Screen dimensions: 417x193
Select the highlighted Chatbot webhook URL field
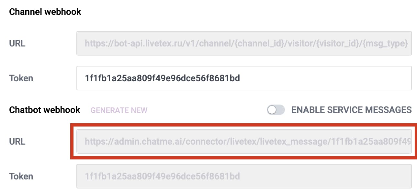coord(244,141)
